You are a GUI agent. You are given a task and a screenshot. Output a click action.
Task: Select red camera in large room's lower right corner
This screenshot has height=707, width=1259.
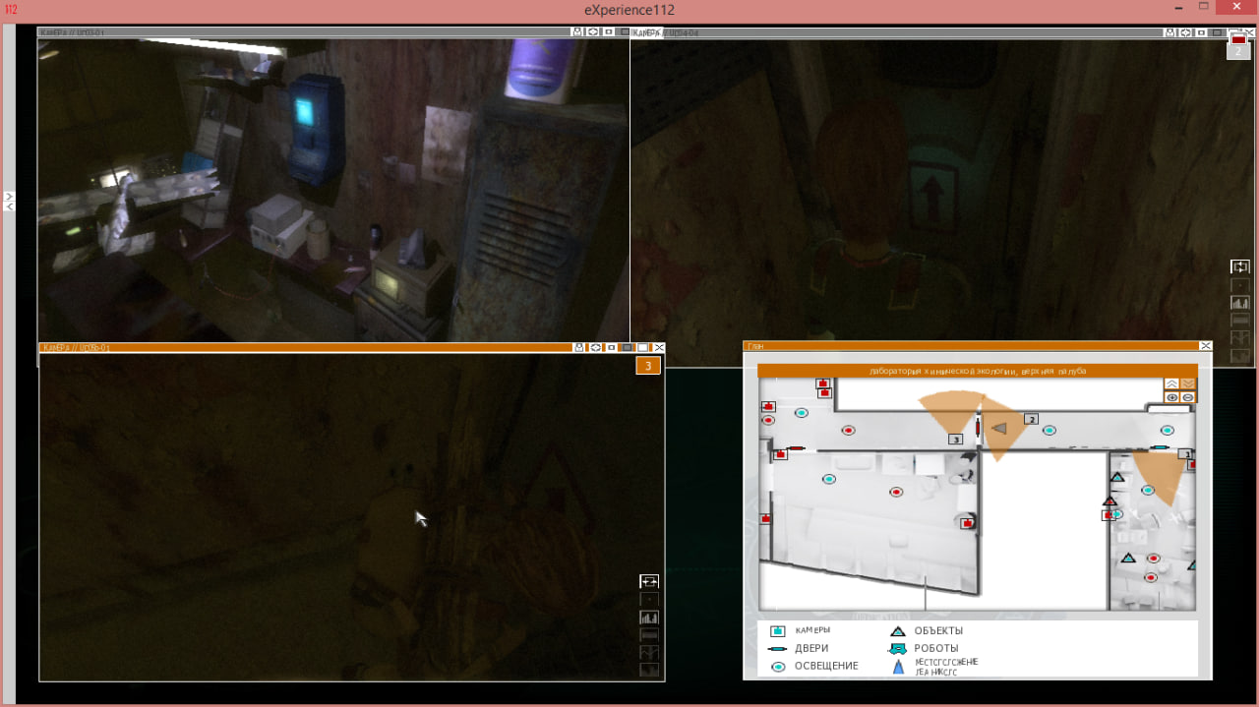click(967, 523)
